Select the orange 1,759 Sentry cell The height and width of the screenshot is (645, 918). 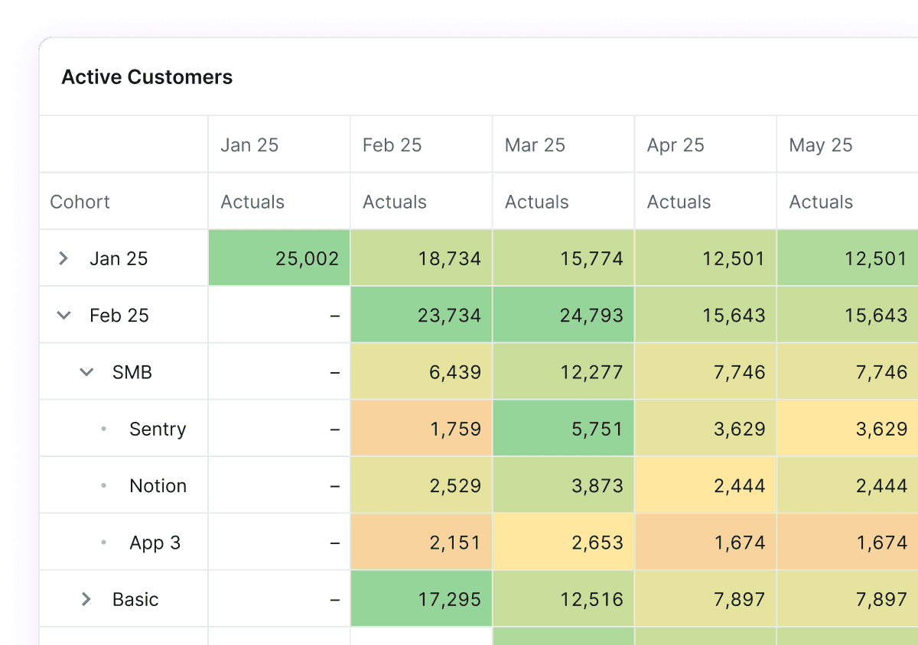pyautogui.click(x=421, y=428)
